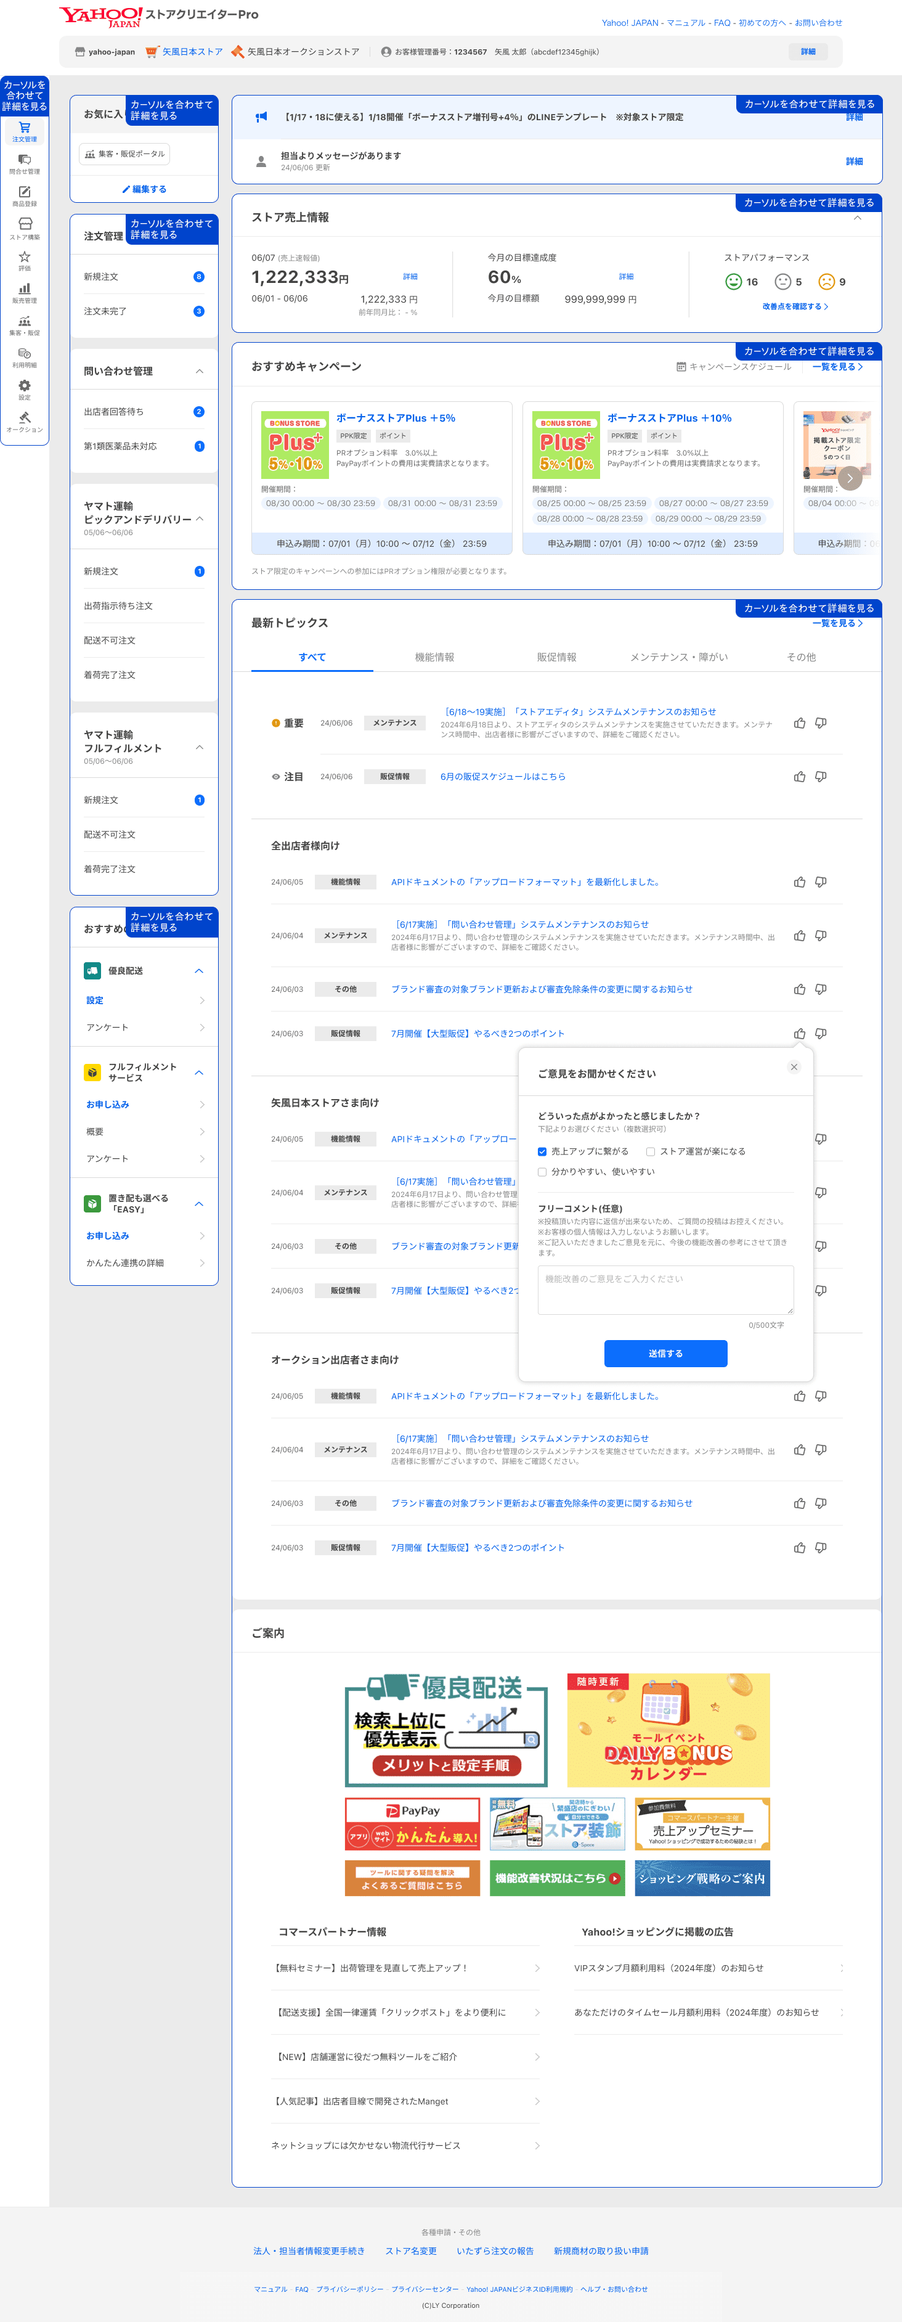Click the yellow フルフィルメントサービス box icon
Image resolution: width=902 pixels, height=2322 pixels.
click(x=92, y=1073)
